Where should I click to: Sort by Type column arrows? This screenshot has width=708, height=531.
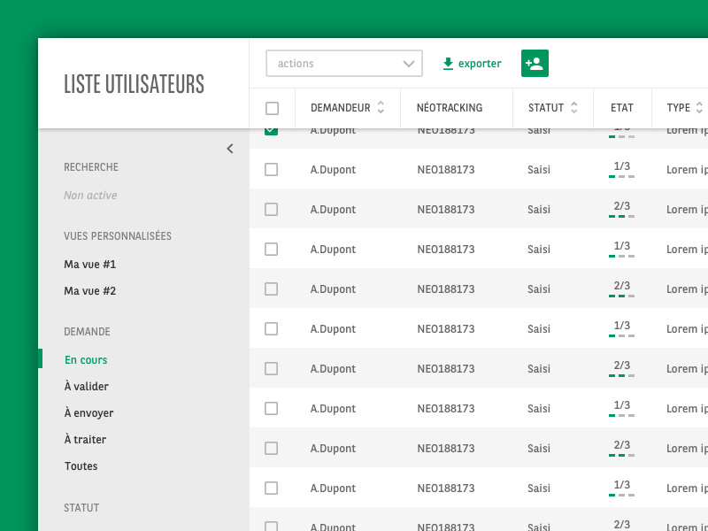point(700,108)
